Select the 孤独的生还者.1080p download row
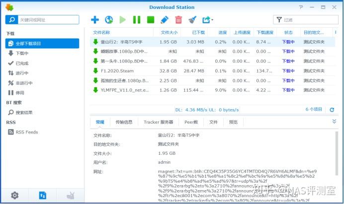Image resolution: width=344 pixels, height=204 pixels. coord(212,80)
